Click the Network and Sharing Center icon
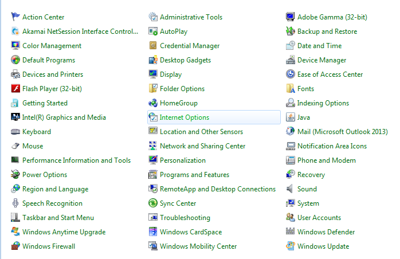This screenshot has height=259, width=400. 153,146
